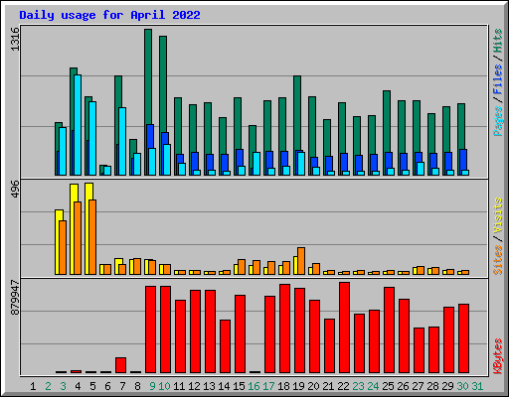The width and height of the screenshot is (509, 397).
Task: Click the Visits legend label
Action: click(x=498, y=215)
